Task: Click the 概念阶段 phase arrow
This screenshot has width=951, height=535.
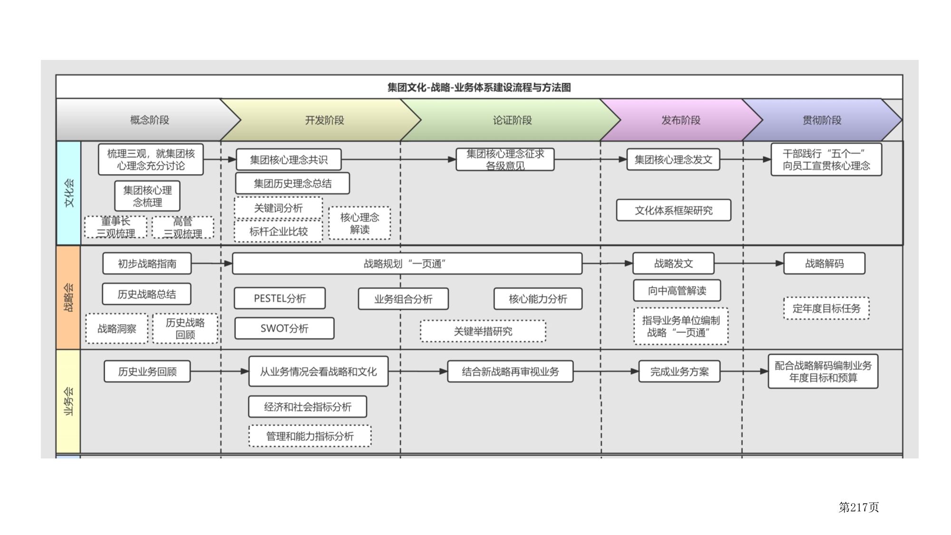Action: [149, 120]
